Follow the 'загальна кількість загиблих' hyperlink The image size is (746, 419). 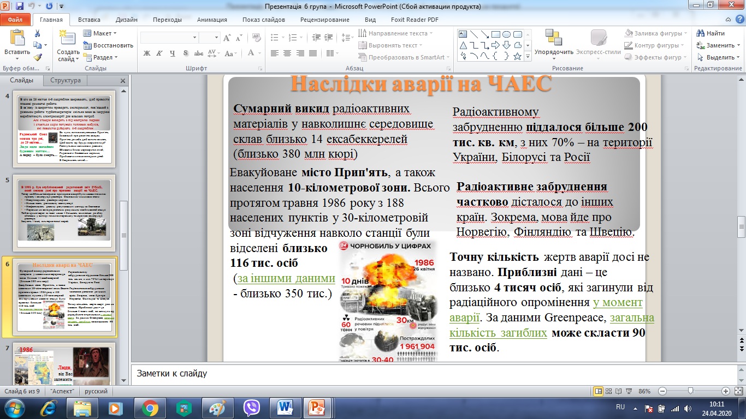click(552, 325)
